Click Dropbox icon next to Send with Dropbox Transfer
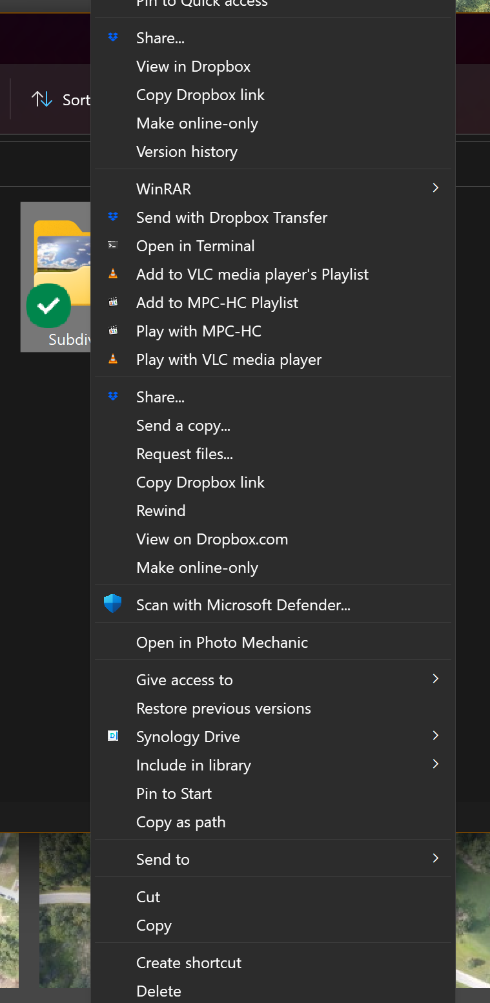Screen dimensions: 490x1003 click(113, 218)
